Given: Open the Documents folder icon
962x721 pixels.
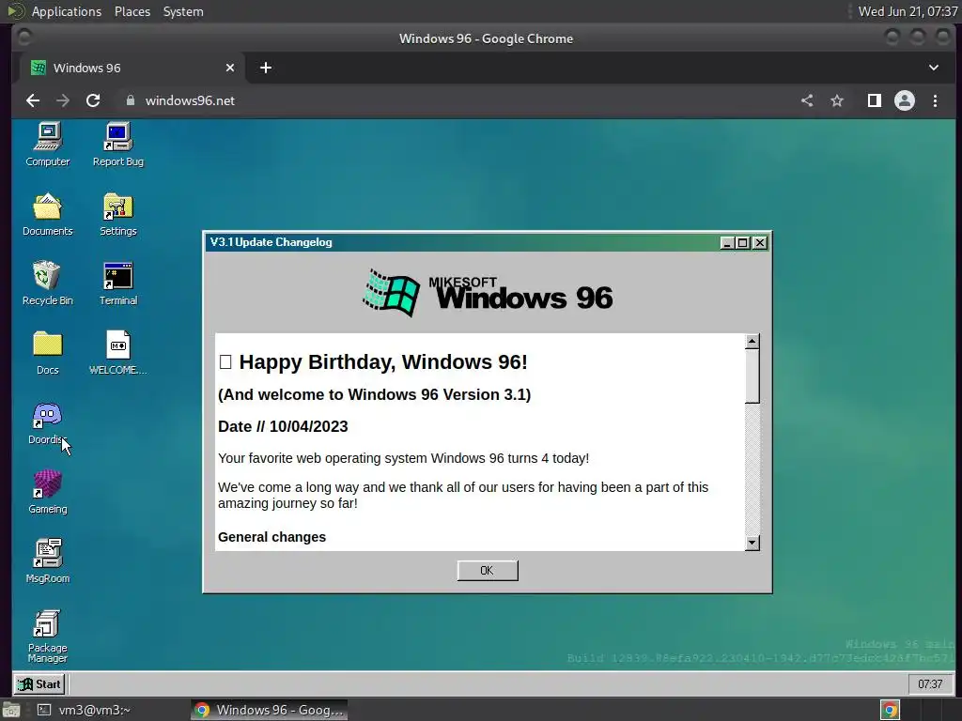Looking at the screenshot, I should point(47,215).
